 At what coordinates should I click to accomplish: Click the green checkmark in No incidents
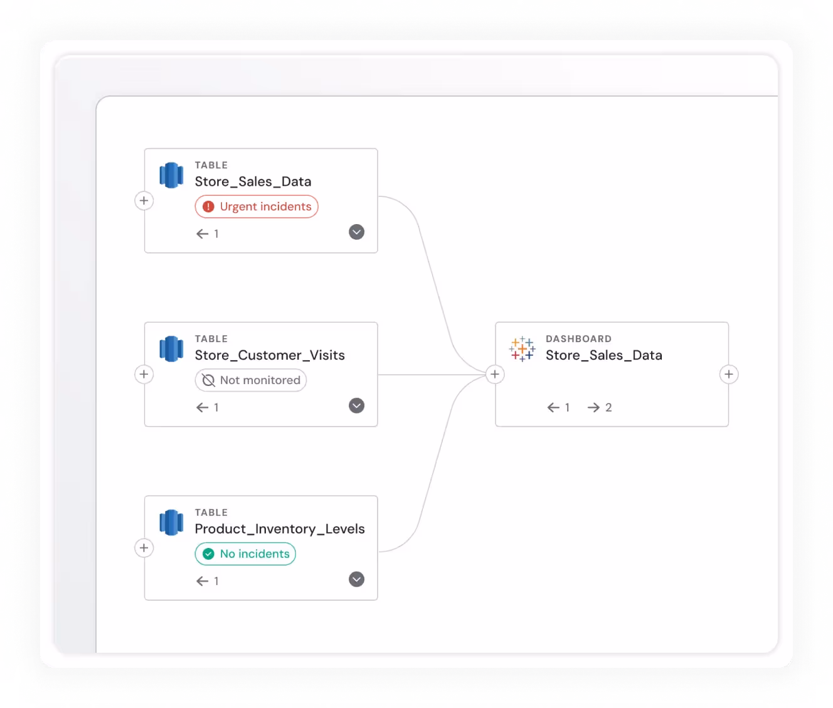(209, 554)
